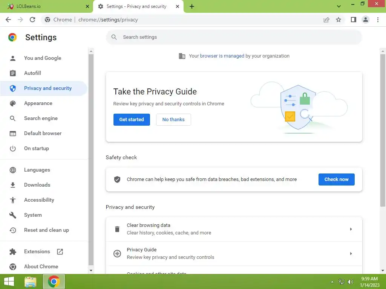Click the About Chrome label

coord(41,266)
